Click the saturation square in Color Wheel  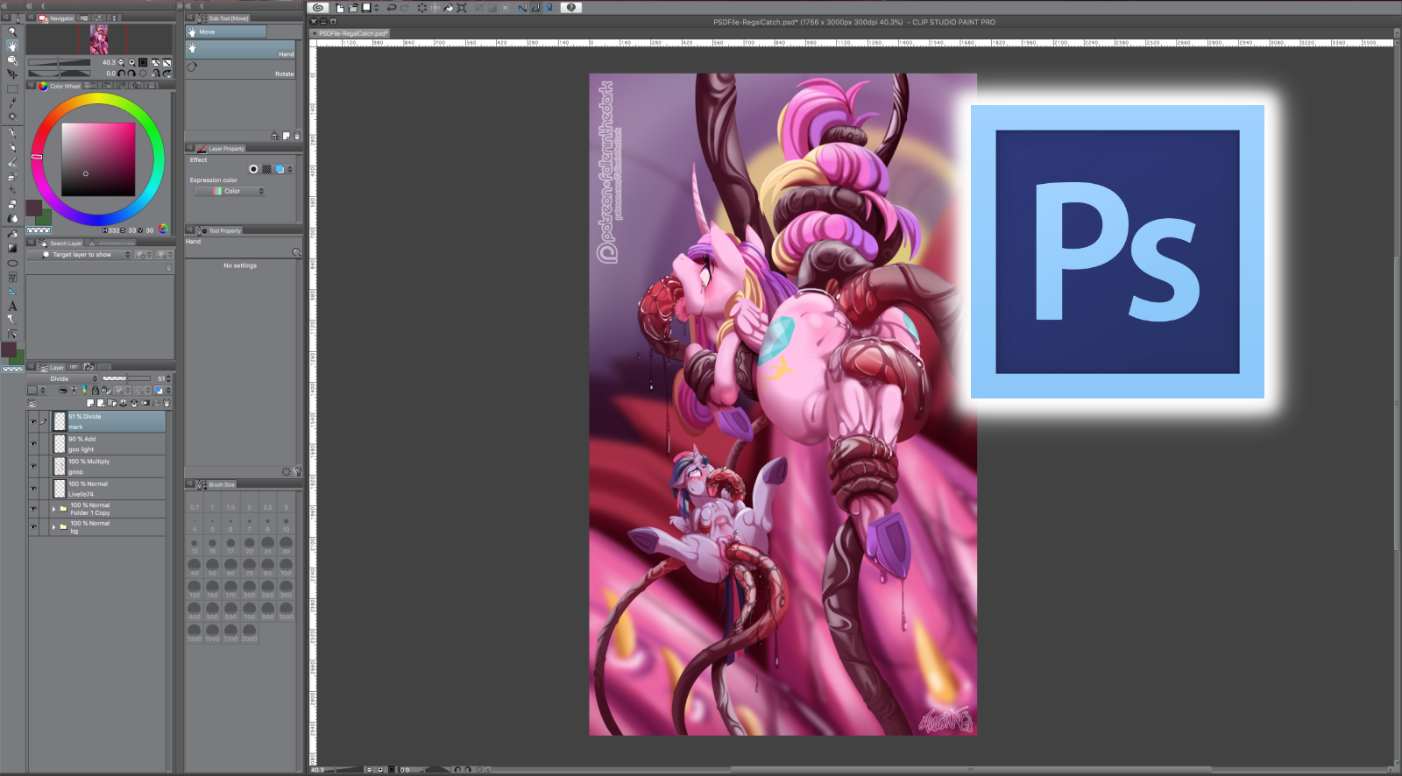pos(98,159)
